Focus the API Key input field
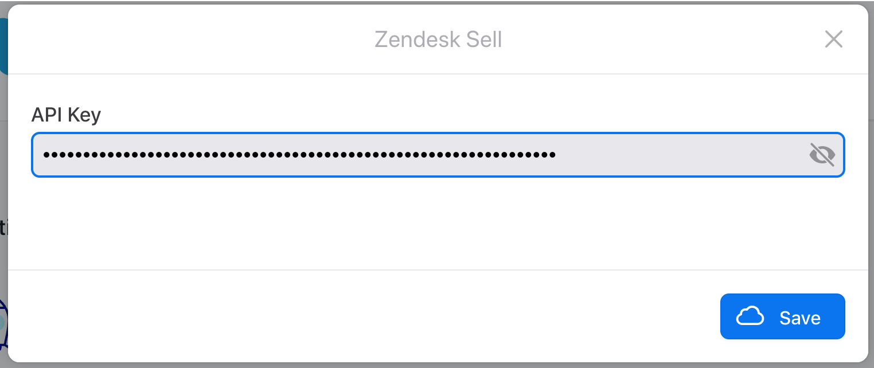 [401, 155]
